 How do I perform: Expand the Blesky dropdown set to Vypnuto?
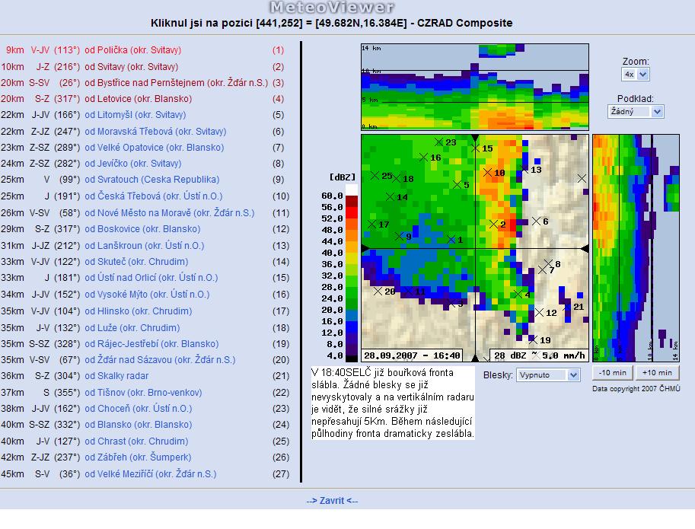[x=548, y=374]
